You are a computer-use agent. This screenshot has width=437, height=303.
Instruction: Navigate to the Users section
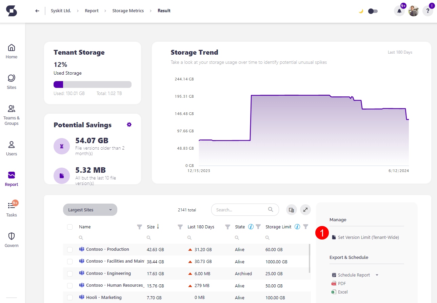pyautogui.click(x=11, y=148)
